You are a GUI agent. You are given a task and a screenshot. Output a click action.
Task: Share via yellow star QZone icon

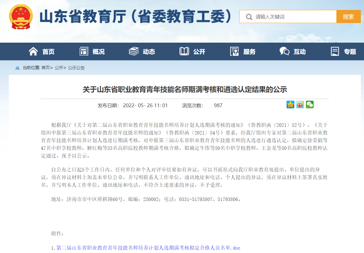(x=290, y=105)
